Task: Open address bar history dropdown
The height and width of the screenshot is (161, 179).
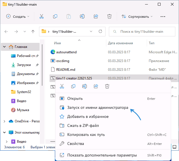Action: 91,31
